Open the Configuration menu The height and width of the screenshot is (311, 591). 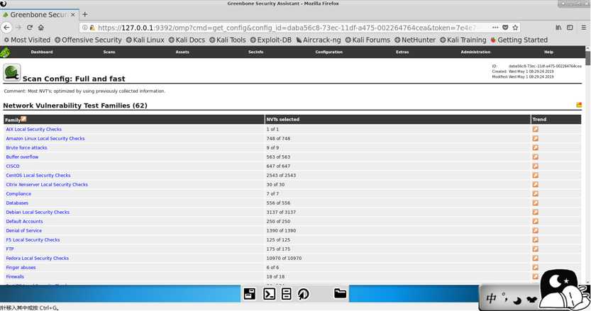[328, 52]
